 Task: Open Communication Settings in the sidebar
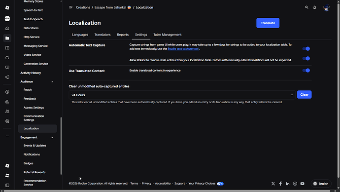click(34, 118)
